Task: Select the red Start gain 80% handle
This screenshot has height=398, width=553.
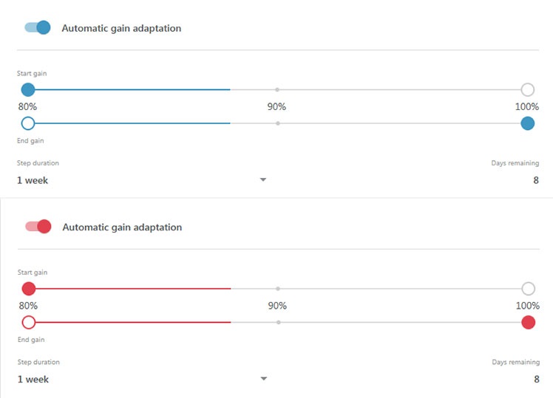Action: [29, 289]
